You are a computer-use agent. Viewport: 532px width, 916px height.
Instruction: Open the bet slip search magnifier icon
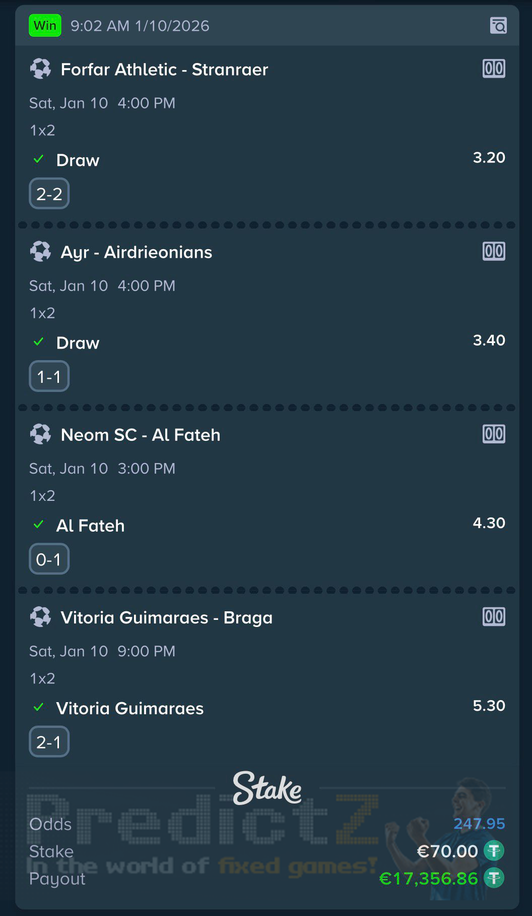498,25
